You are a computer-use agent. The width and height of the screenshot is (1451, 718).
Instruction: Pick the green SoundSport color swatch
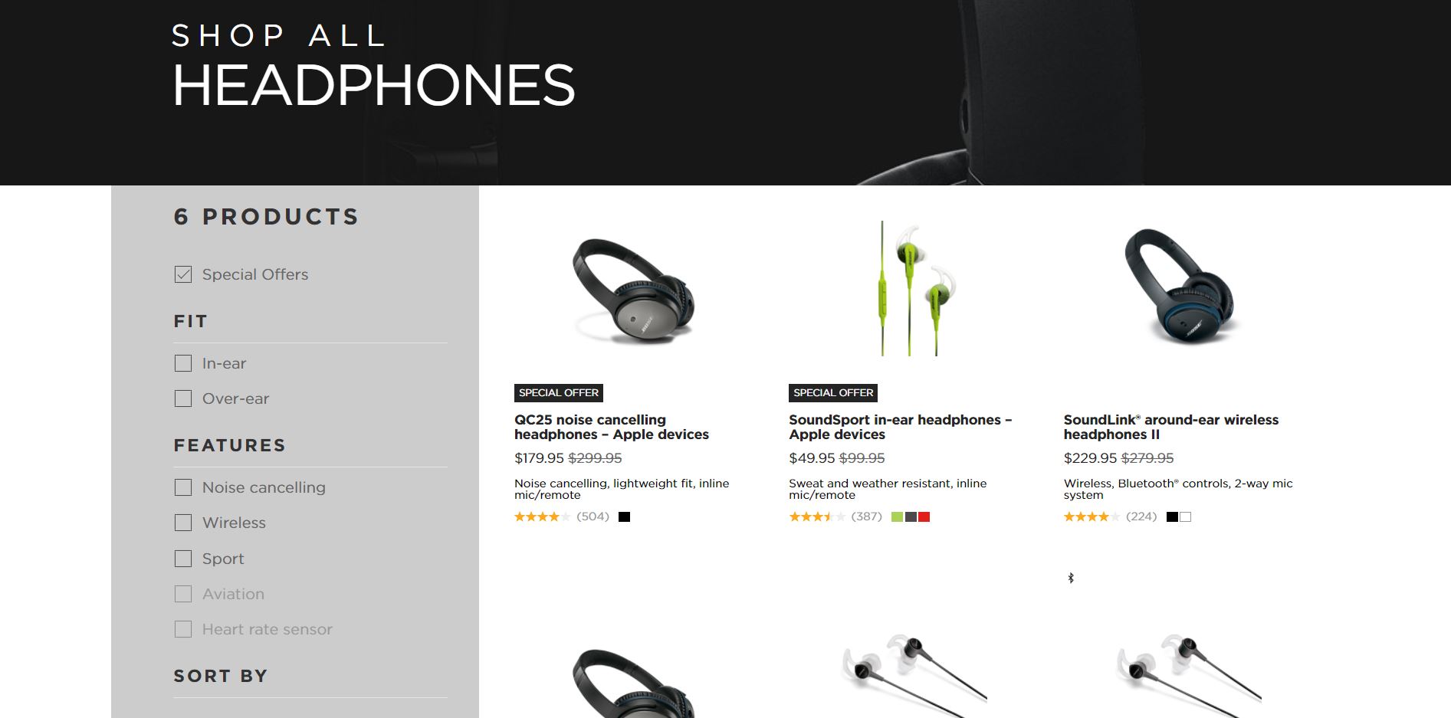click(897, 517)
